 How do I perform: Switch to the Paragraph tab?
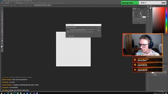click(139, 9)
